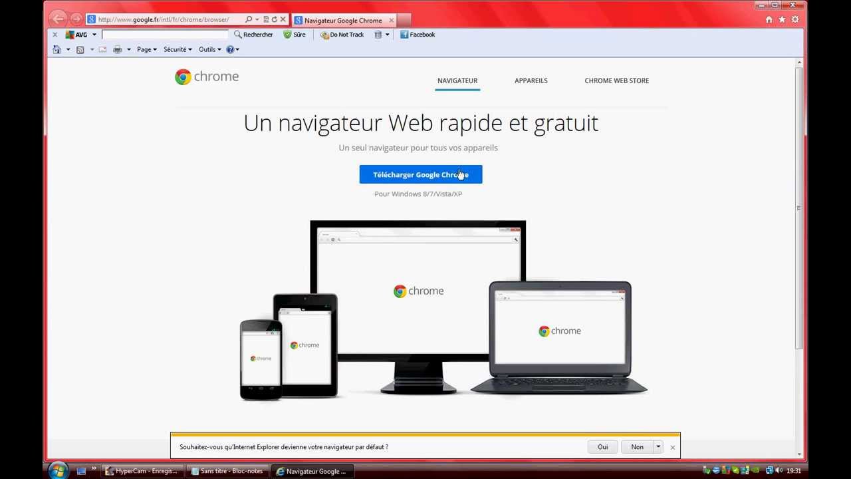Screen dimensions: 851x479
Task: Click the vertical page scrollbar thumb
Action: pos(799,208)
